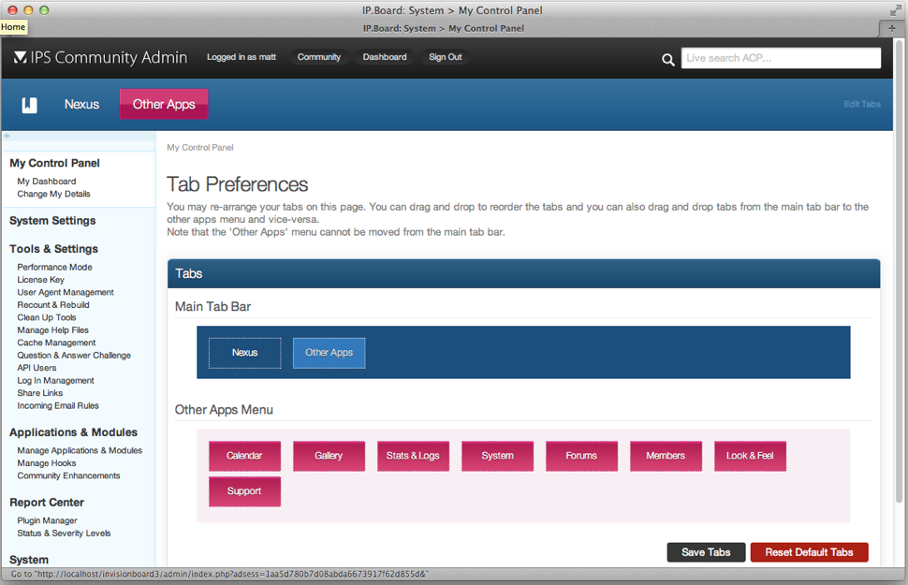Click the vertical page scrollbar
This screenshot has width=908, height=585.
click(x=898, y=272)
